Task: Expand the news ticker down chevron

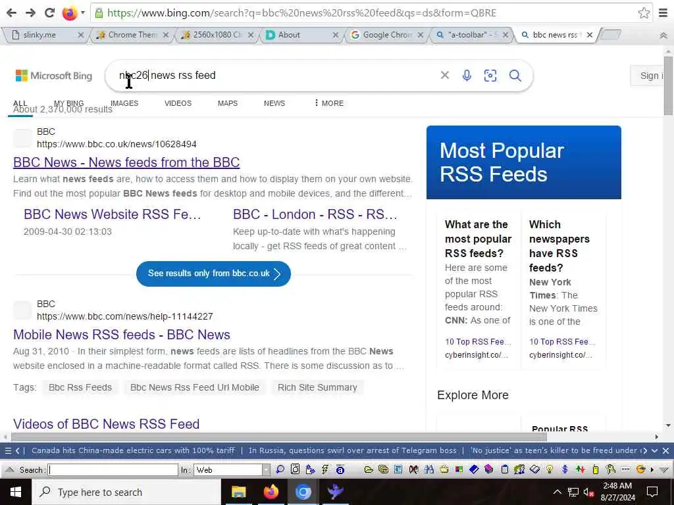Action: [x=654, y=450]
